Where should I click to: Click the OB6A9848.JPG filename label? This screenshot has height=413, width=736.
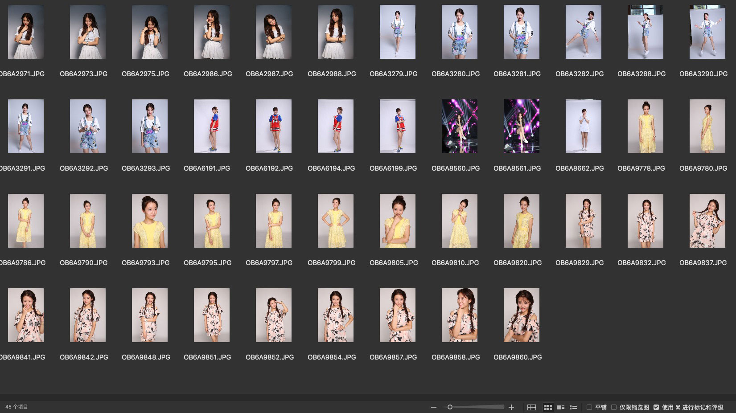tap(146, 357)
